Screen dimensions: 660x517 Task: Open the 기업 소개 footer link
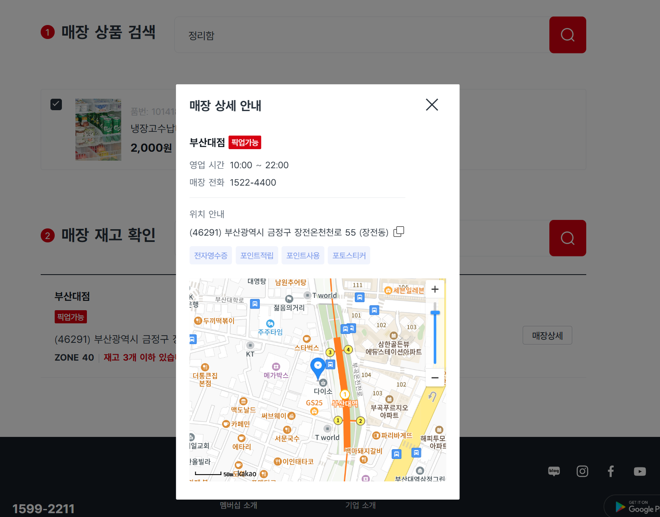click(360, 505)
